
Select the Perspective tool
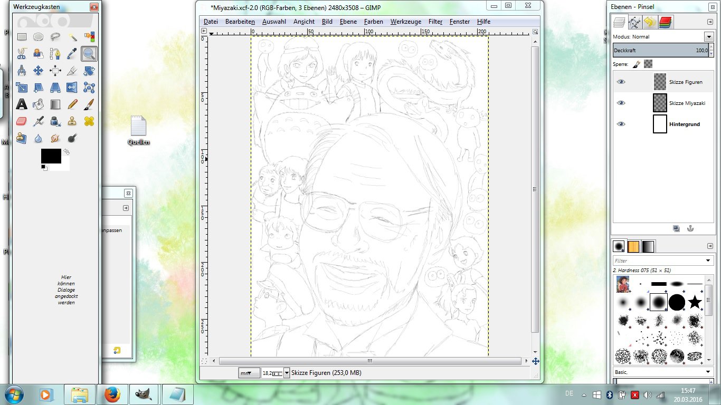tap(55, 88)
